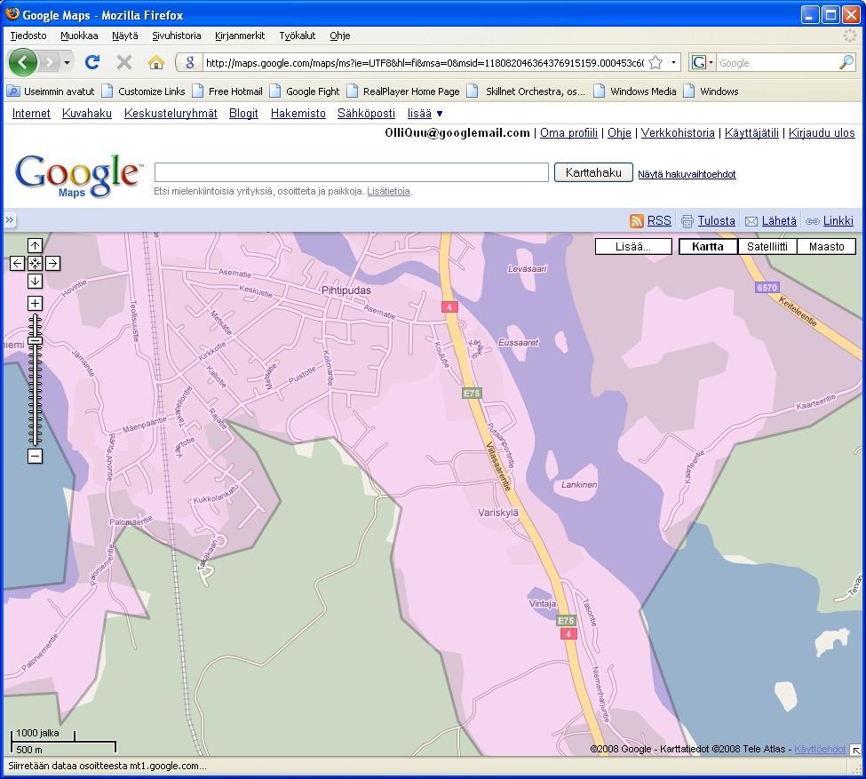Click the Tulosta print icon
Viewport: 866px width, 779px height.
687,221
